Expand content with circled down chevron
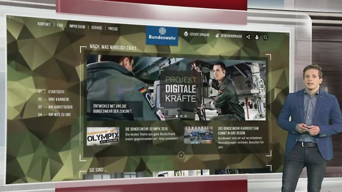 tap(181, 155)
